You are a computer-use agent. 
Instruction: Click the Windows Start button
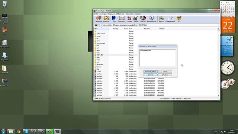(x=3, y=131)
